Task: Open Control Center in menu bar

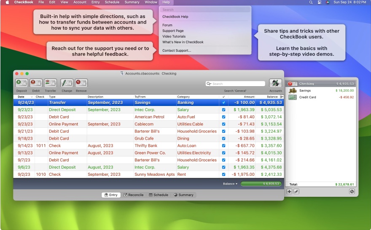Action: pos(320,2)
